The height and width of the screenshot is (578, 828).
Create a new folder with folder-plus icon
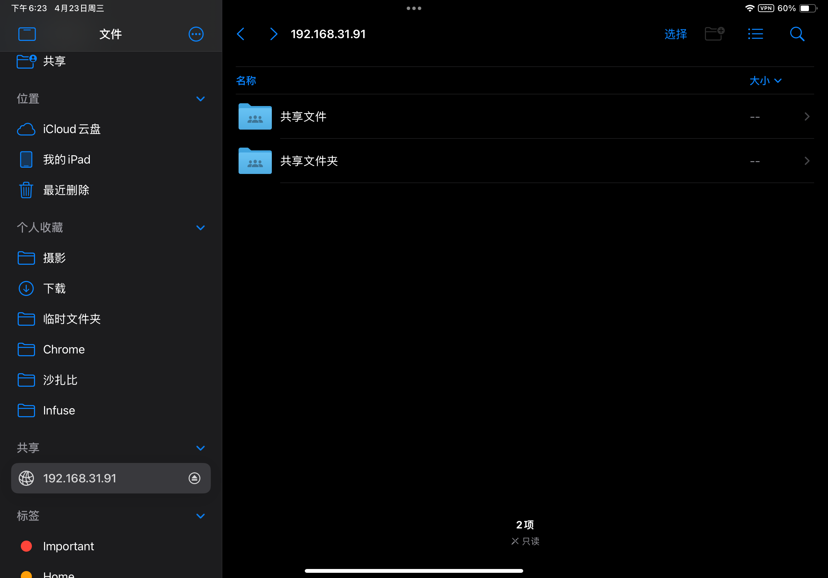coord(714,34)
